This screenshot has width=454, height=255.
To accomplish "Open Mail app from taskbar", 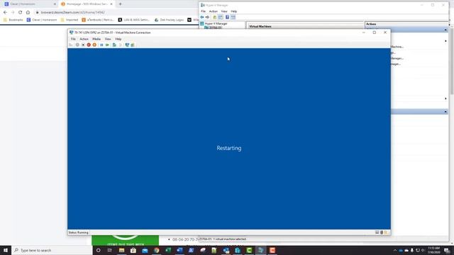I will (145, 250).
